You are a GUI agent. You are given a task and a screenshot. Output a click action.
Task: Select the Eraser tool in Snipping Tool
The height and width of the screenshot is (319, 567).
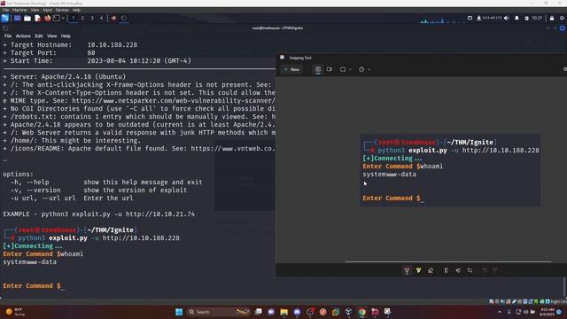[x=431, y=270]
